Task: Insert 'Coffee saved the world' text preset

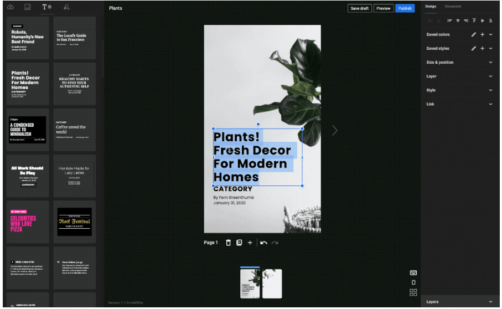Action: pos(75,130)
